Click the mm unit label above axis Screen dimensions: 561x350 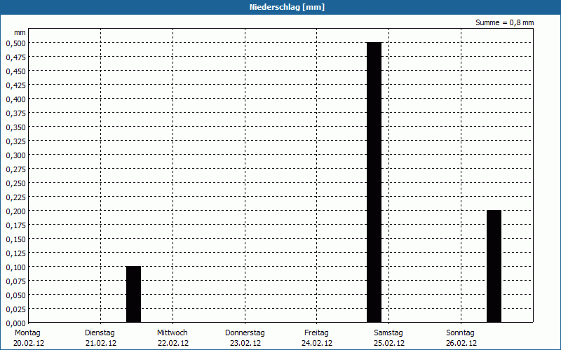[x=20, y=32]
